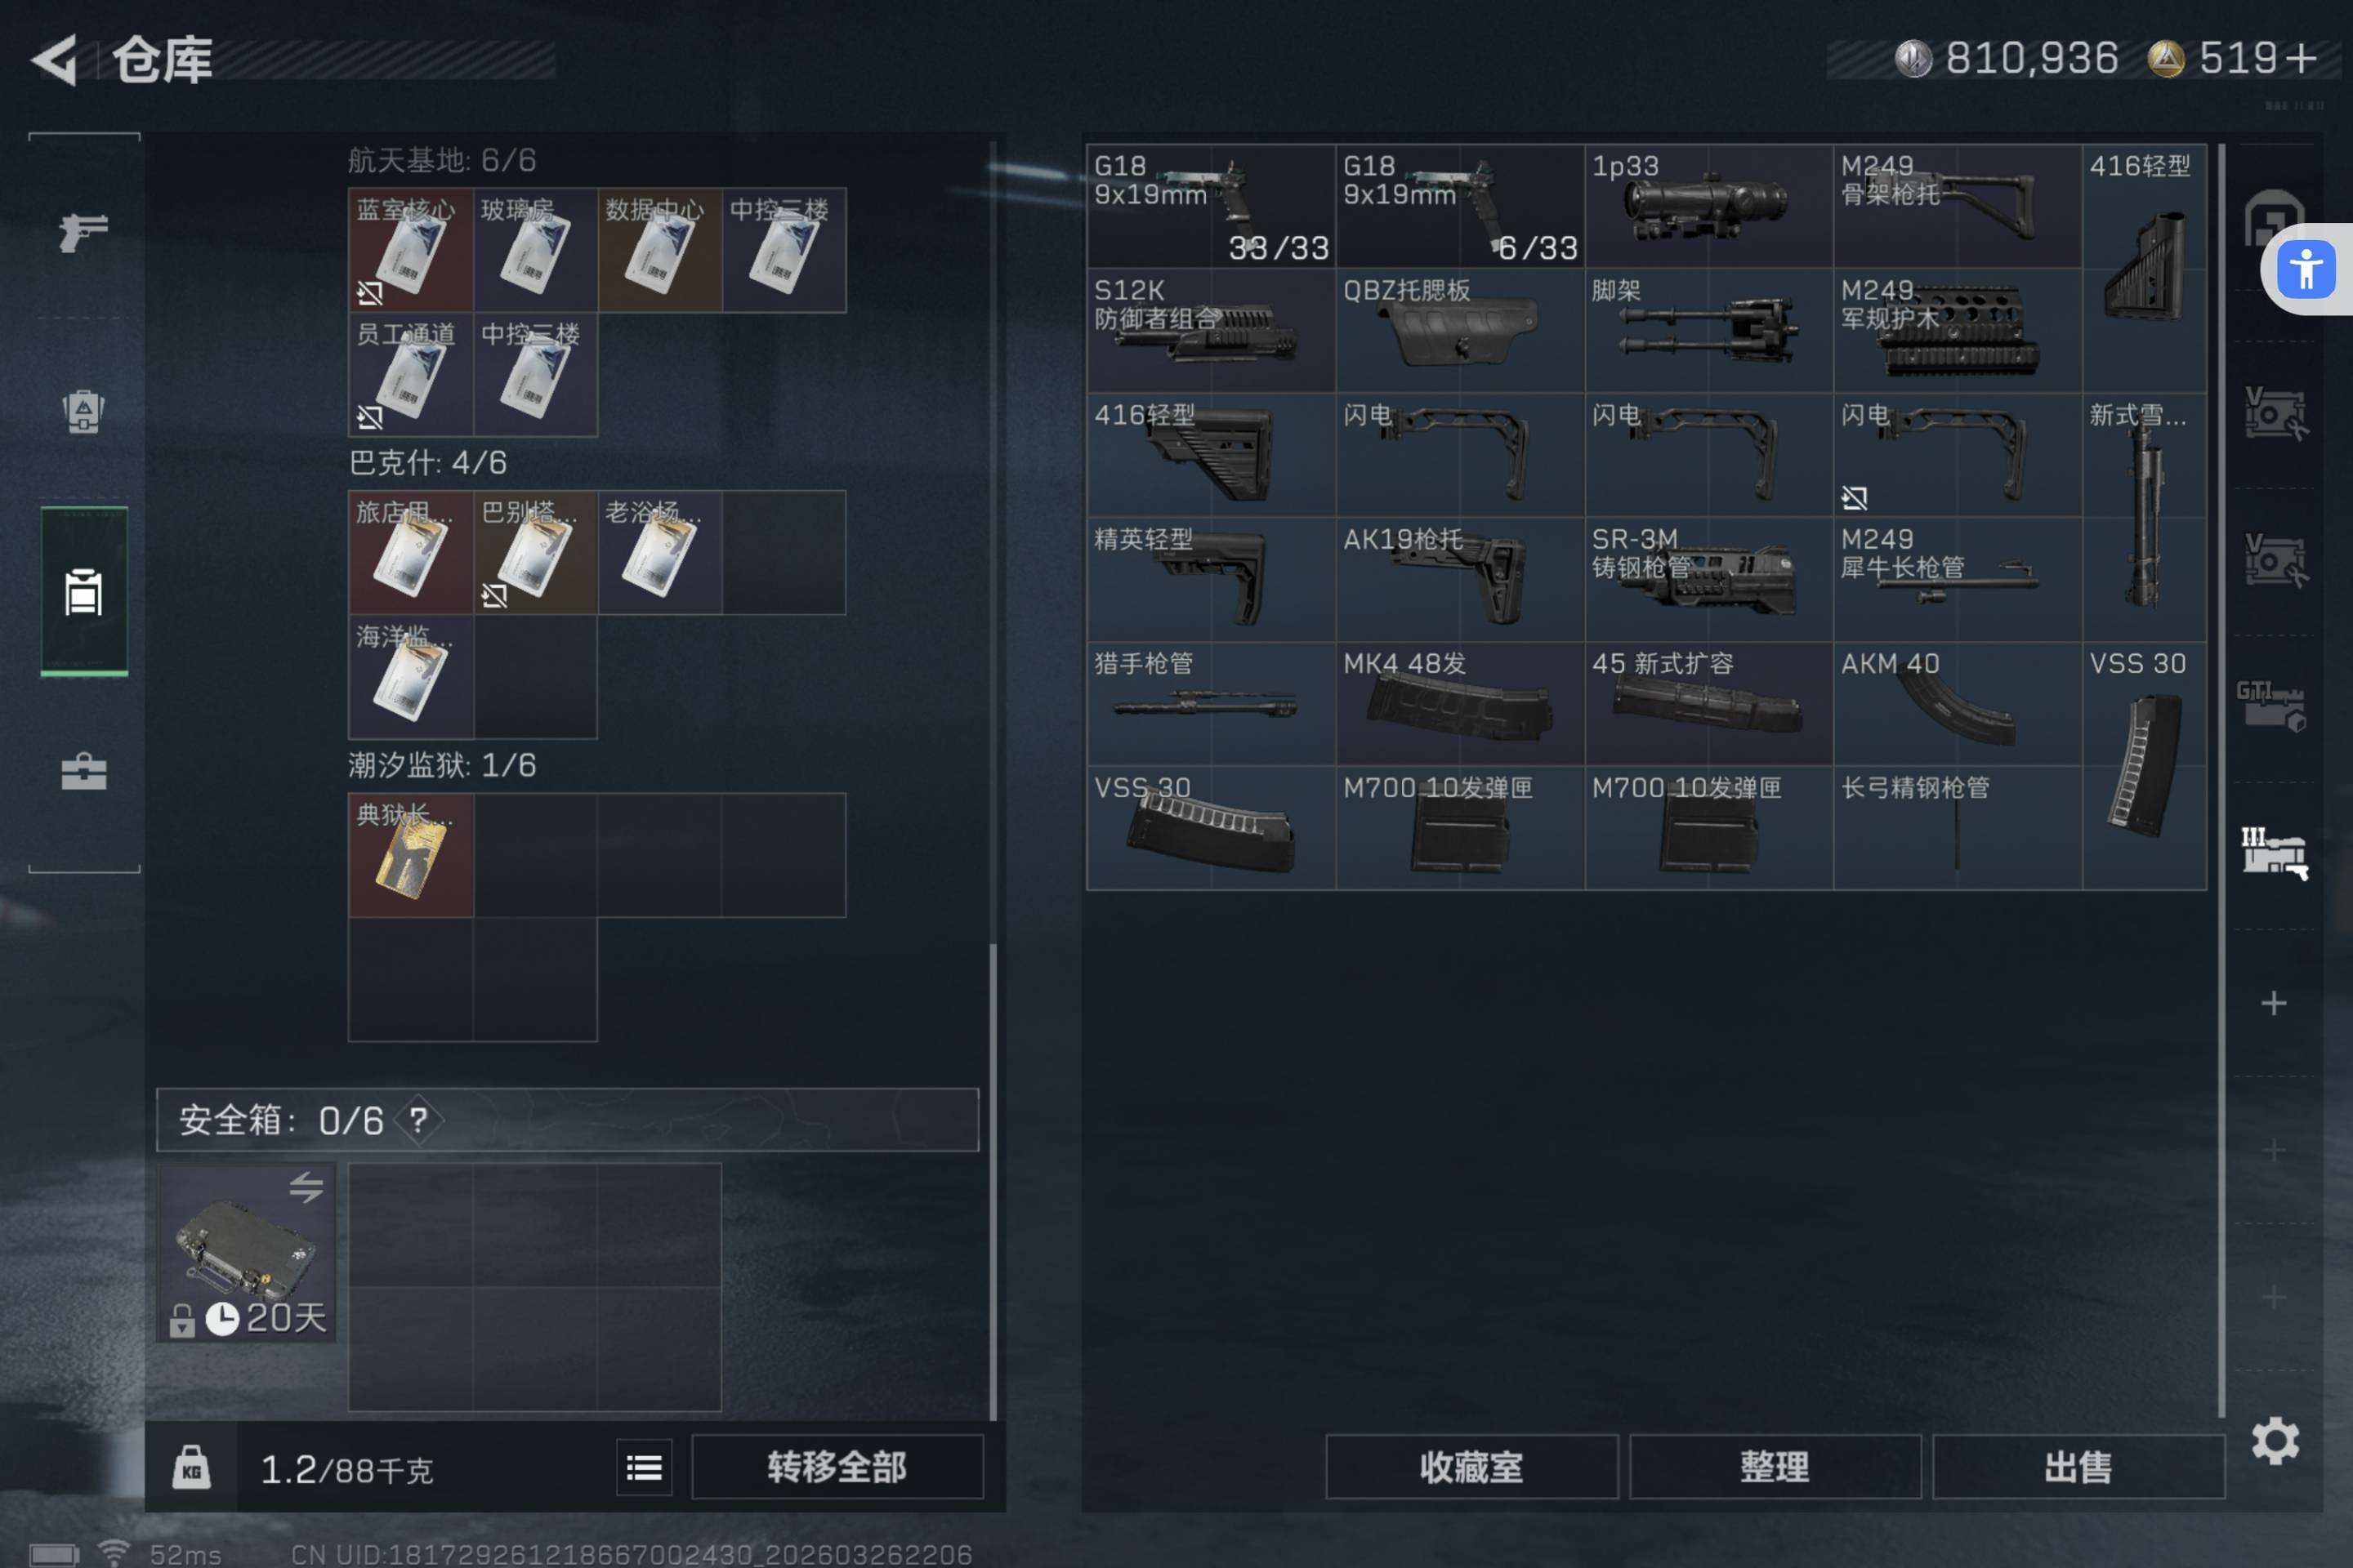Click the 安全箱 question mark help icon
Viewport: 2353px width, 1568px height.
pos(418,1120)
